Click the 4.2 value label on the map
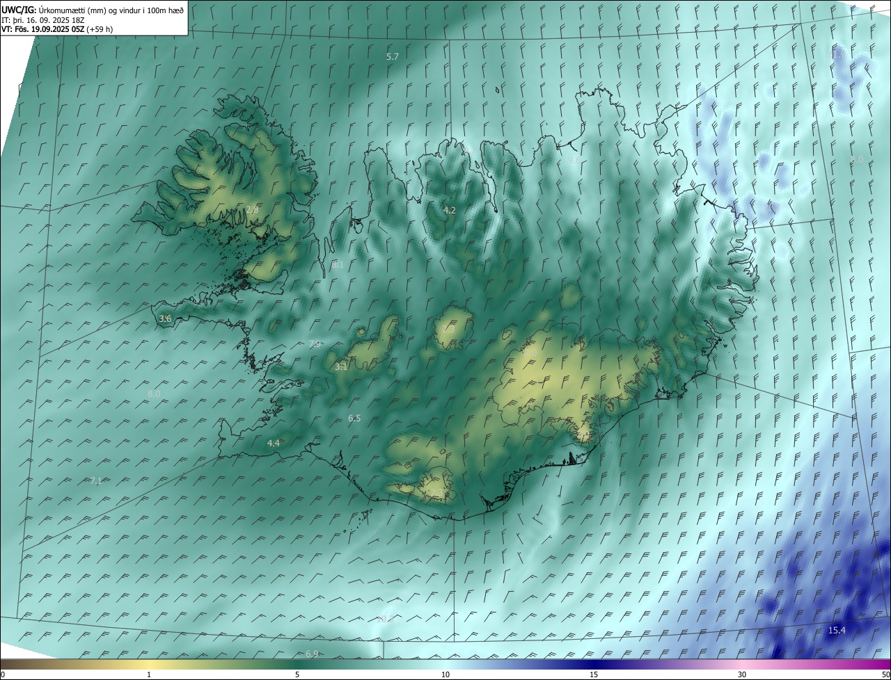Image resolution: width=891 pixels, height=680 pixels. click(x=450, y=210)
